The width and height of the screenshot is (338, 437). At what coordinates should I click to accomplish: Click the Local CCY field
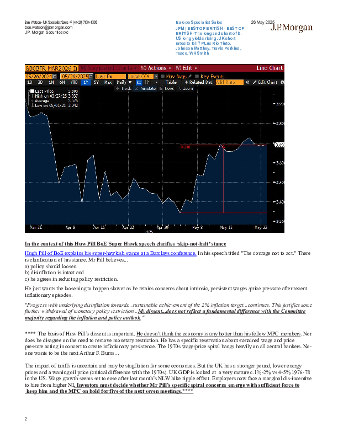pos(141,76)
